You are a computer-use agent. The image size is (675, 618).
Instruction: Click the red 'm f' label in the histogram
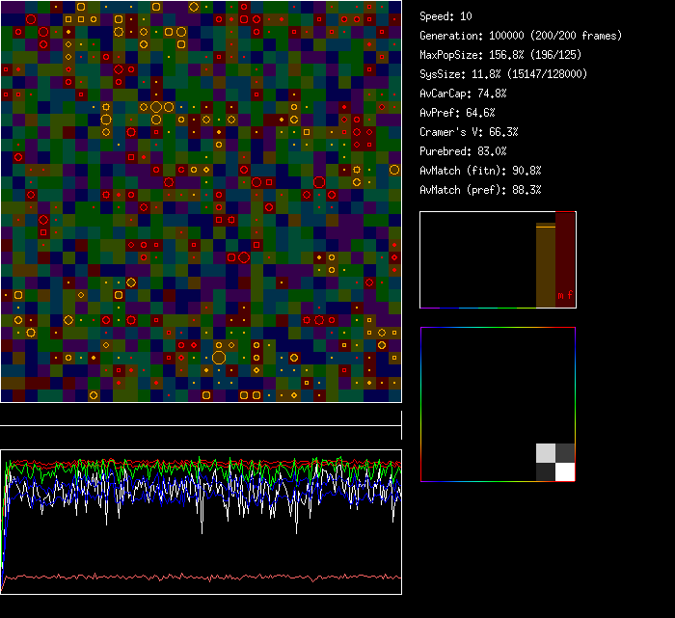(564, 295)
